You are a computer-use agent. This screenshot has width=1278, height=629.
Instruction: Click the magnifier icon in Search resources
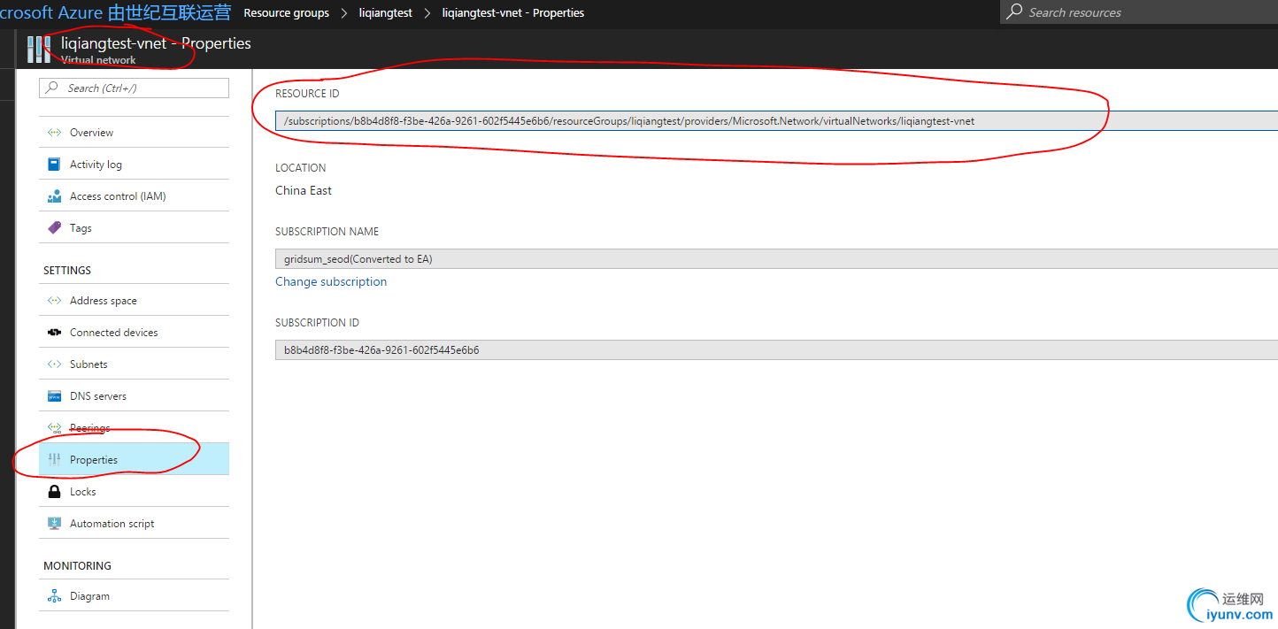[1014, 12]
